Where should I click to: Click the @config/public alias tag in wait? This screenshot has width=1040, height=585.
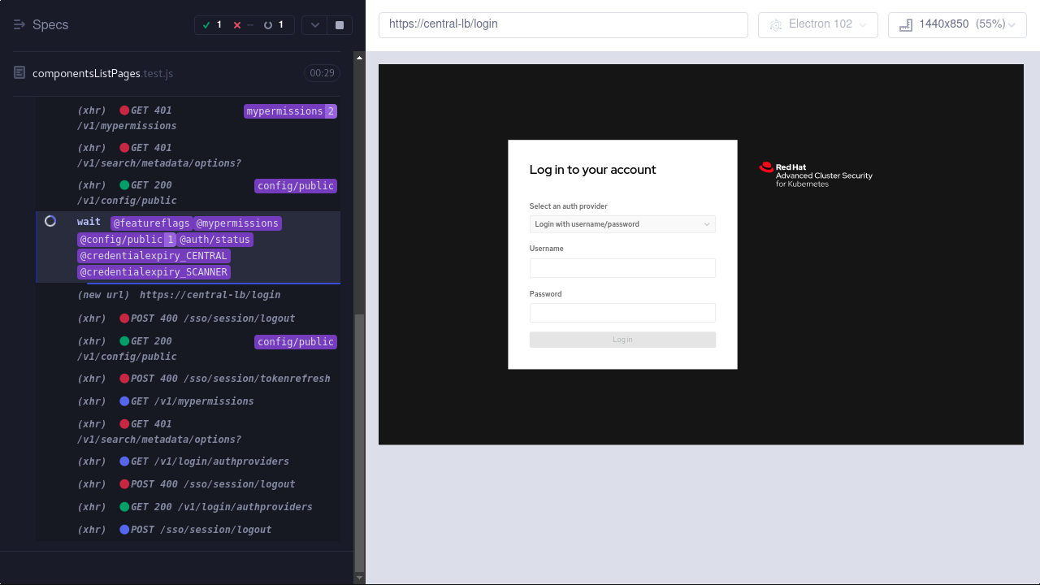point(127,239)
